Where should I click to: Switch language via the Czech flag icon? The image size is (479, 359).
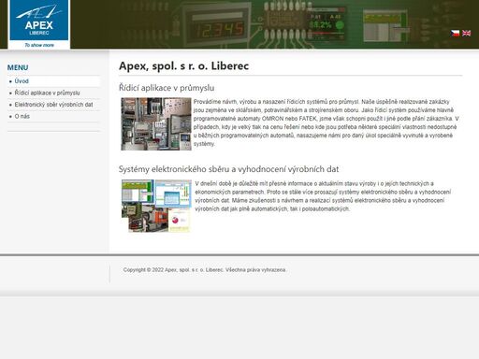coord(455,33)
